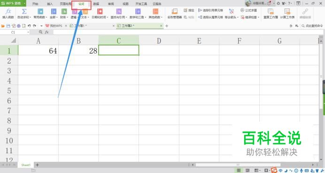Select column D header
Viewport: 325px width, 173px height.
click(159, 41)
